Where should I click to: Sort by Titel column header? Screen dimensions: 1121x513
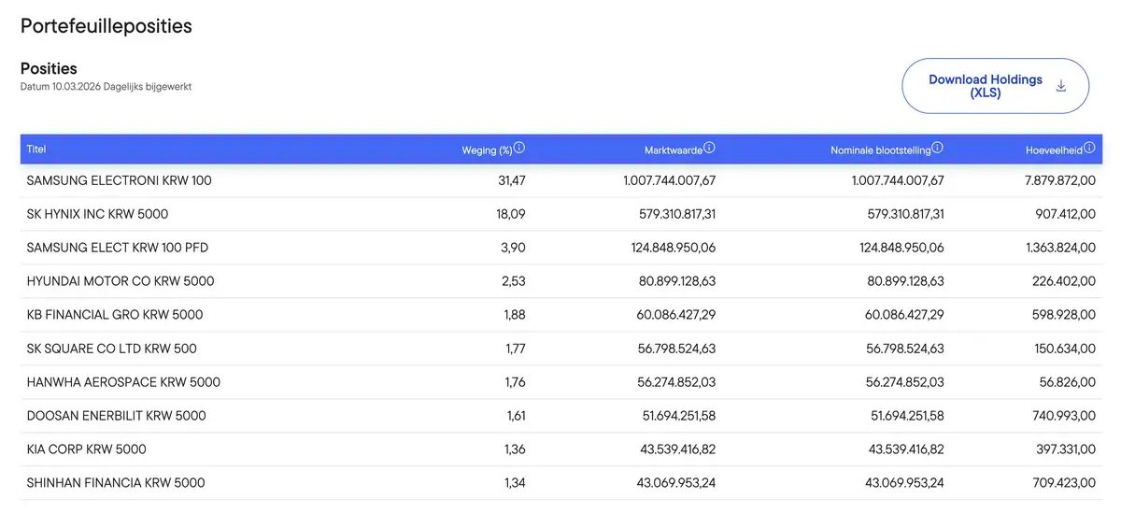click(x=36, y=149)
